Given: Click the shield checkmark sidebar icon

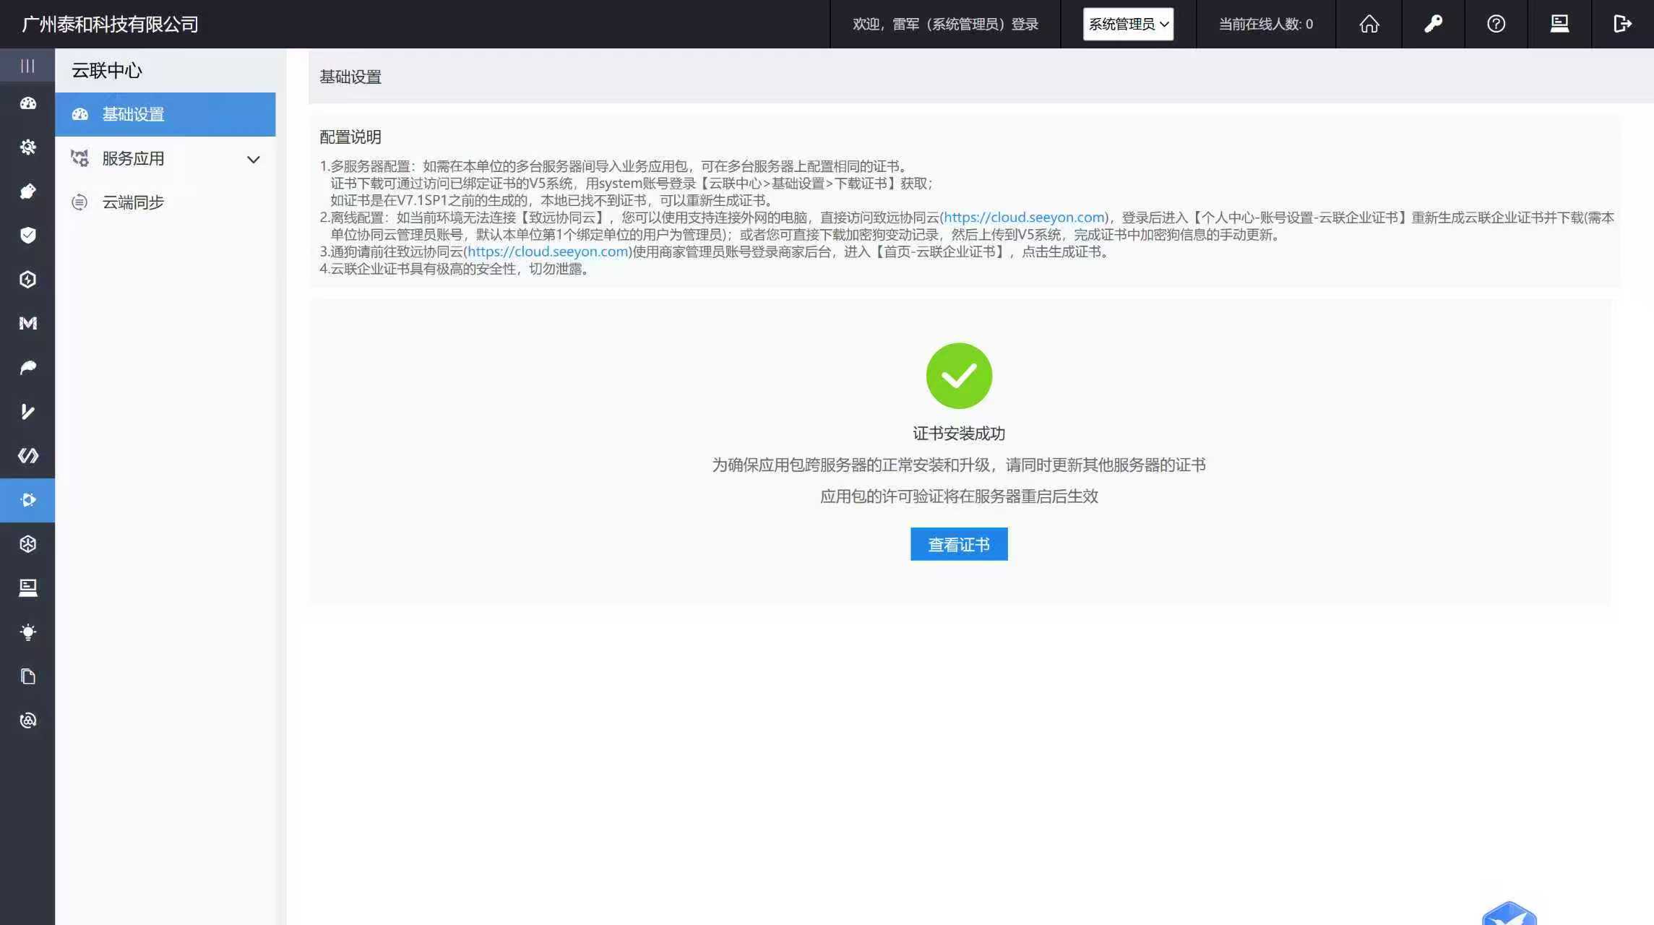Looking at the screenshot, I should pyautogui.click(x=27, y=235).
